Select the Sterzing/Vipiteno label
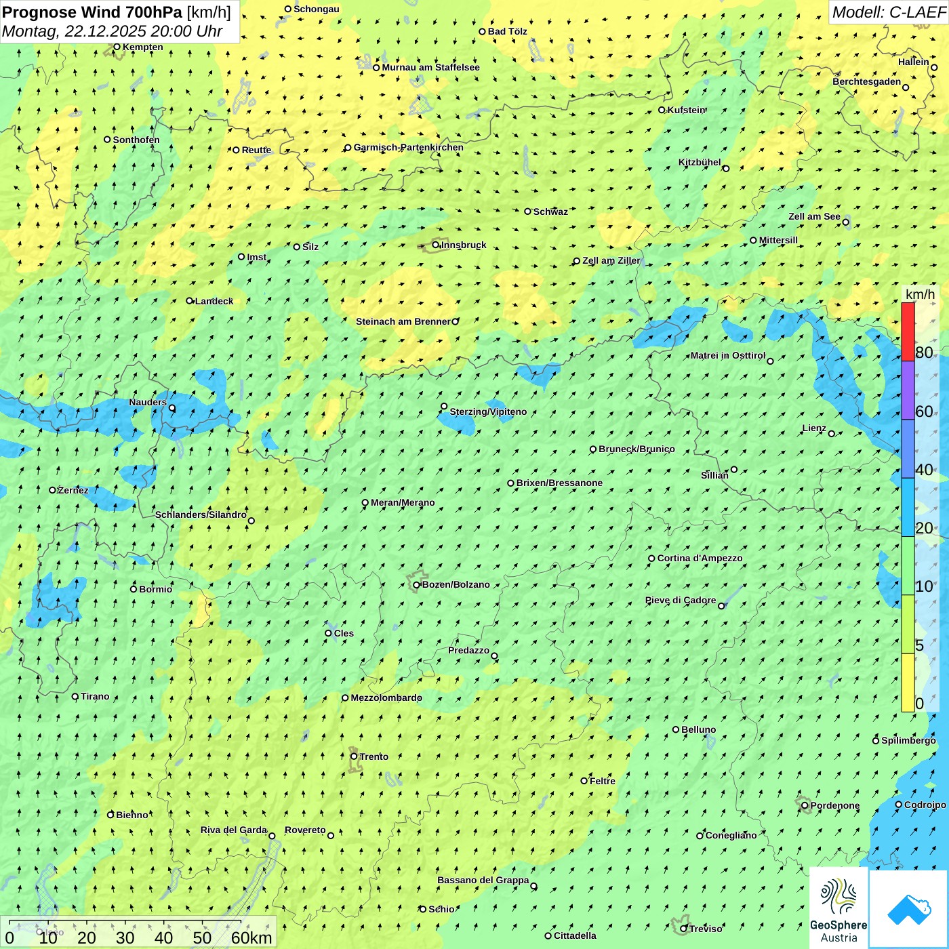 click(x=488, y=411)
